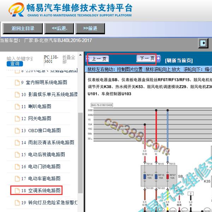Click the sidebar scrollbar up arrow
Image resolution: width=212 pixels, height=212 pixels.
pos(80,55)
